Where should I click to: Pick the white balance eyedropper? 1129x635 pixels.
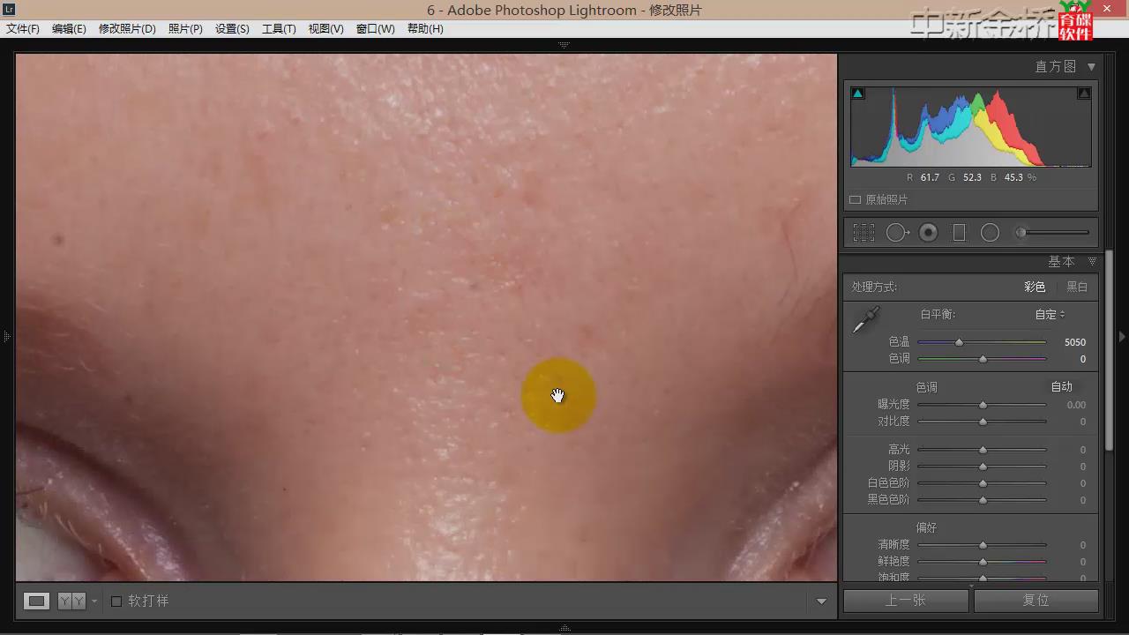pyautogui.click(x=865, y=320)
